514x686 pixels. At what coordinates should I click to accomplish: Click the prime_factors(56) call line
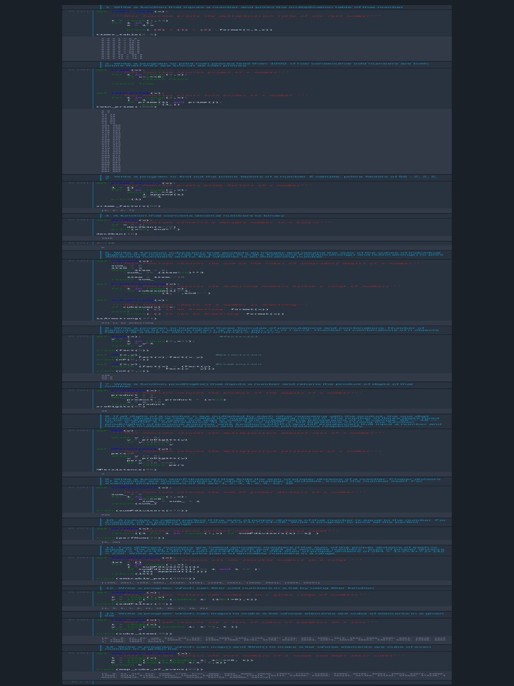(128, 206)
